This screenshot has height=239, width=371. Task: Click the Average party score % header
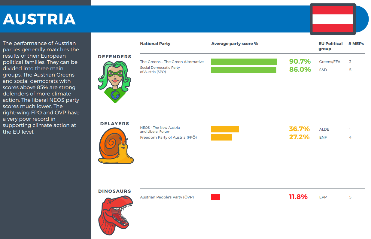click(x=235, y=44)
